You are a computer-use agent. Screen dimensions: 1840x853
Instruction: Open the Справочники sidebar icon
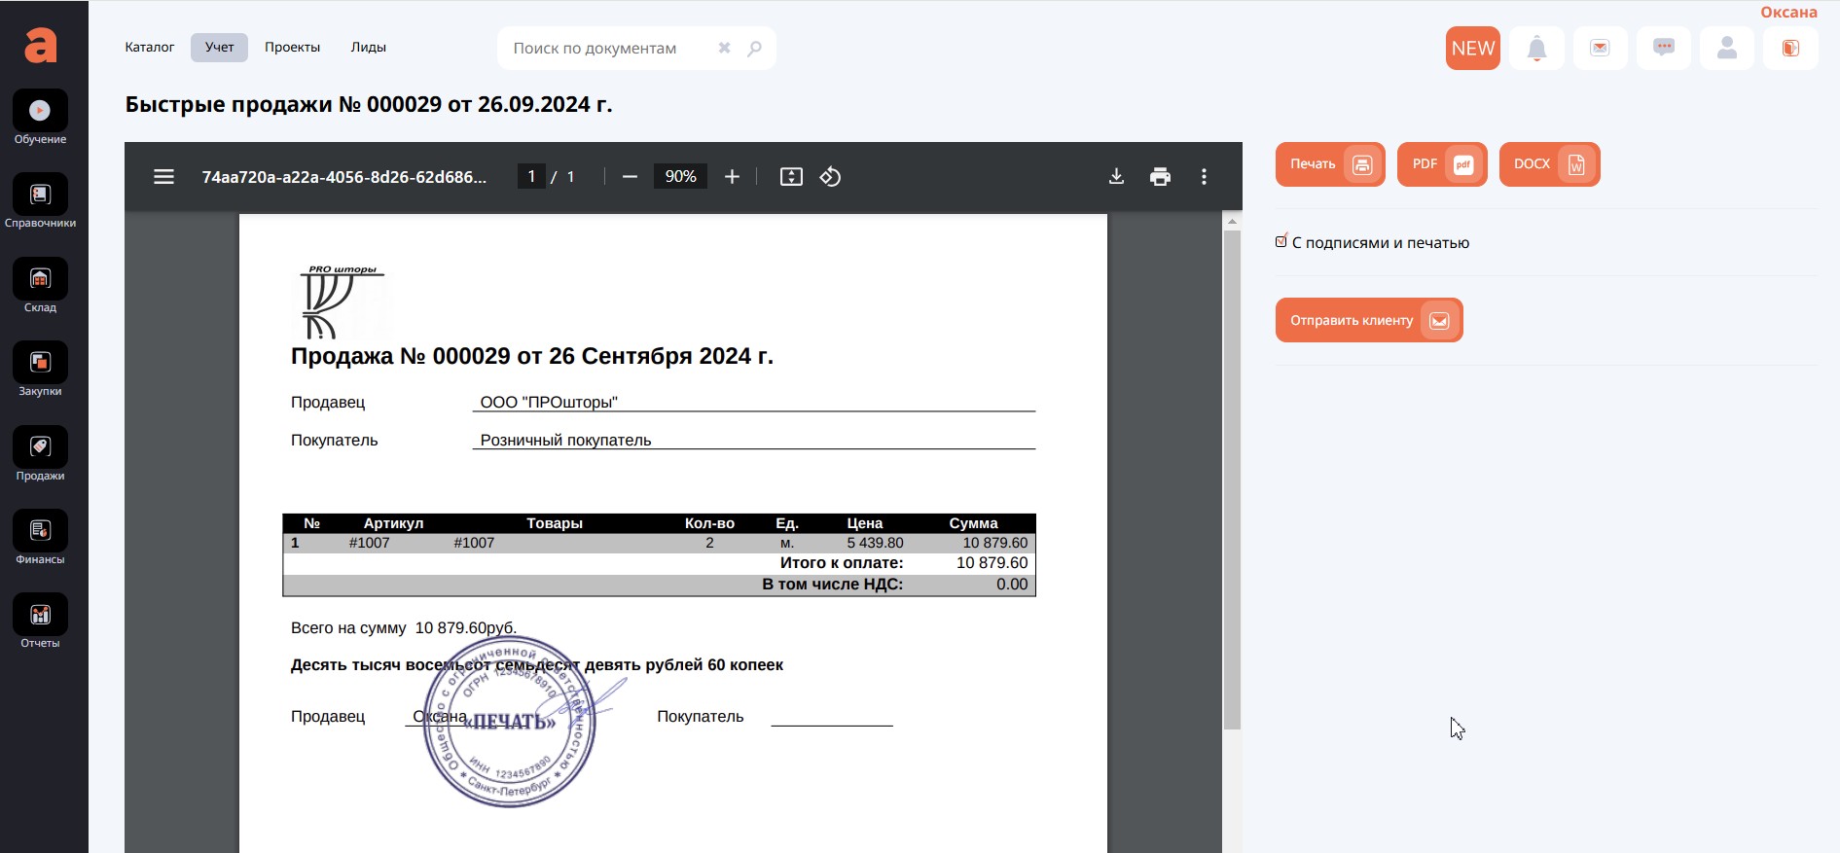coord(40,195)
